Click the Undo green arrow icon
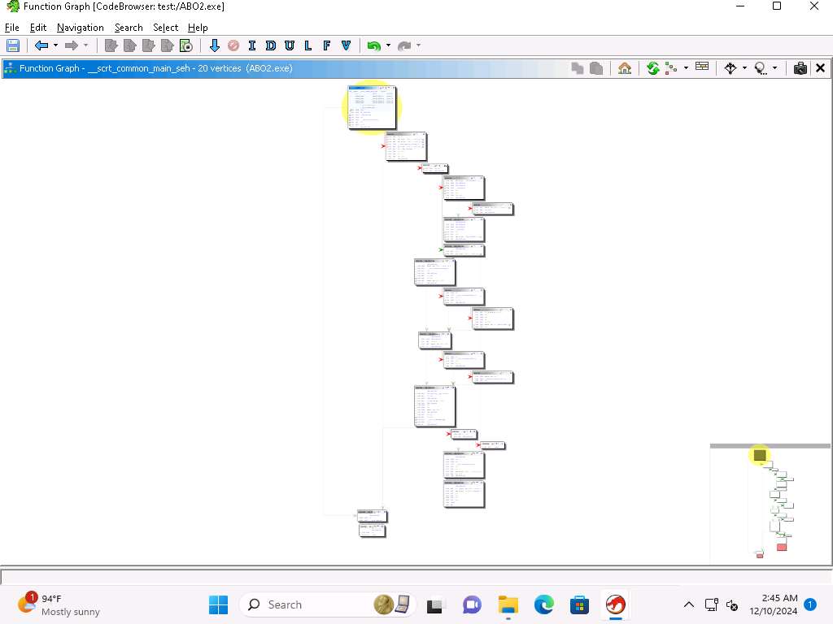The image size is (833, 624). (373, 45)
